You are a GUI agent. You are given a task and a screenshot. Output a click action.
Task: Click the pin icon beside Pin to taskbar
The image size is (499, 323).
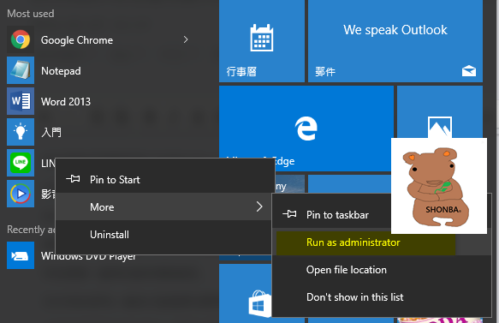click(x=289, y=214)
